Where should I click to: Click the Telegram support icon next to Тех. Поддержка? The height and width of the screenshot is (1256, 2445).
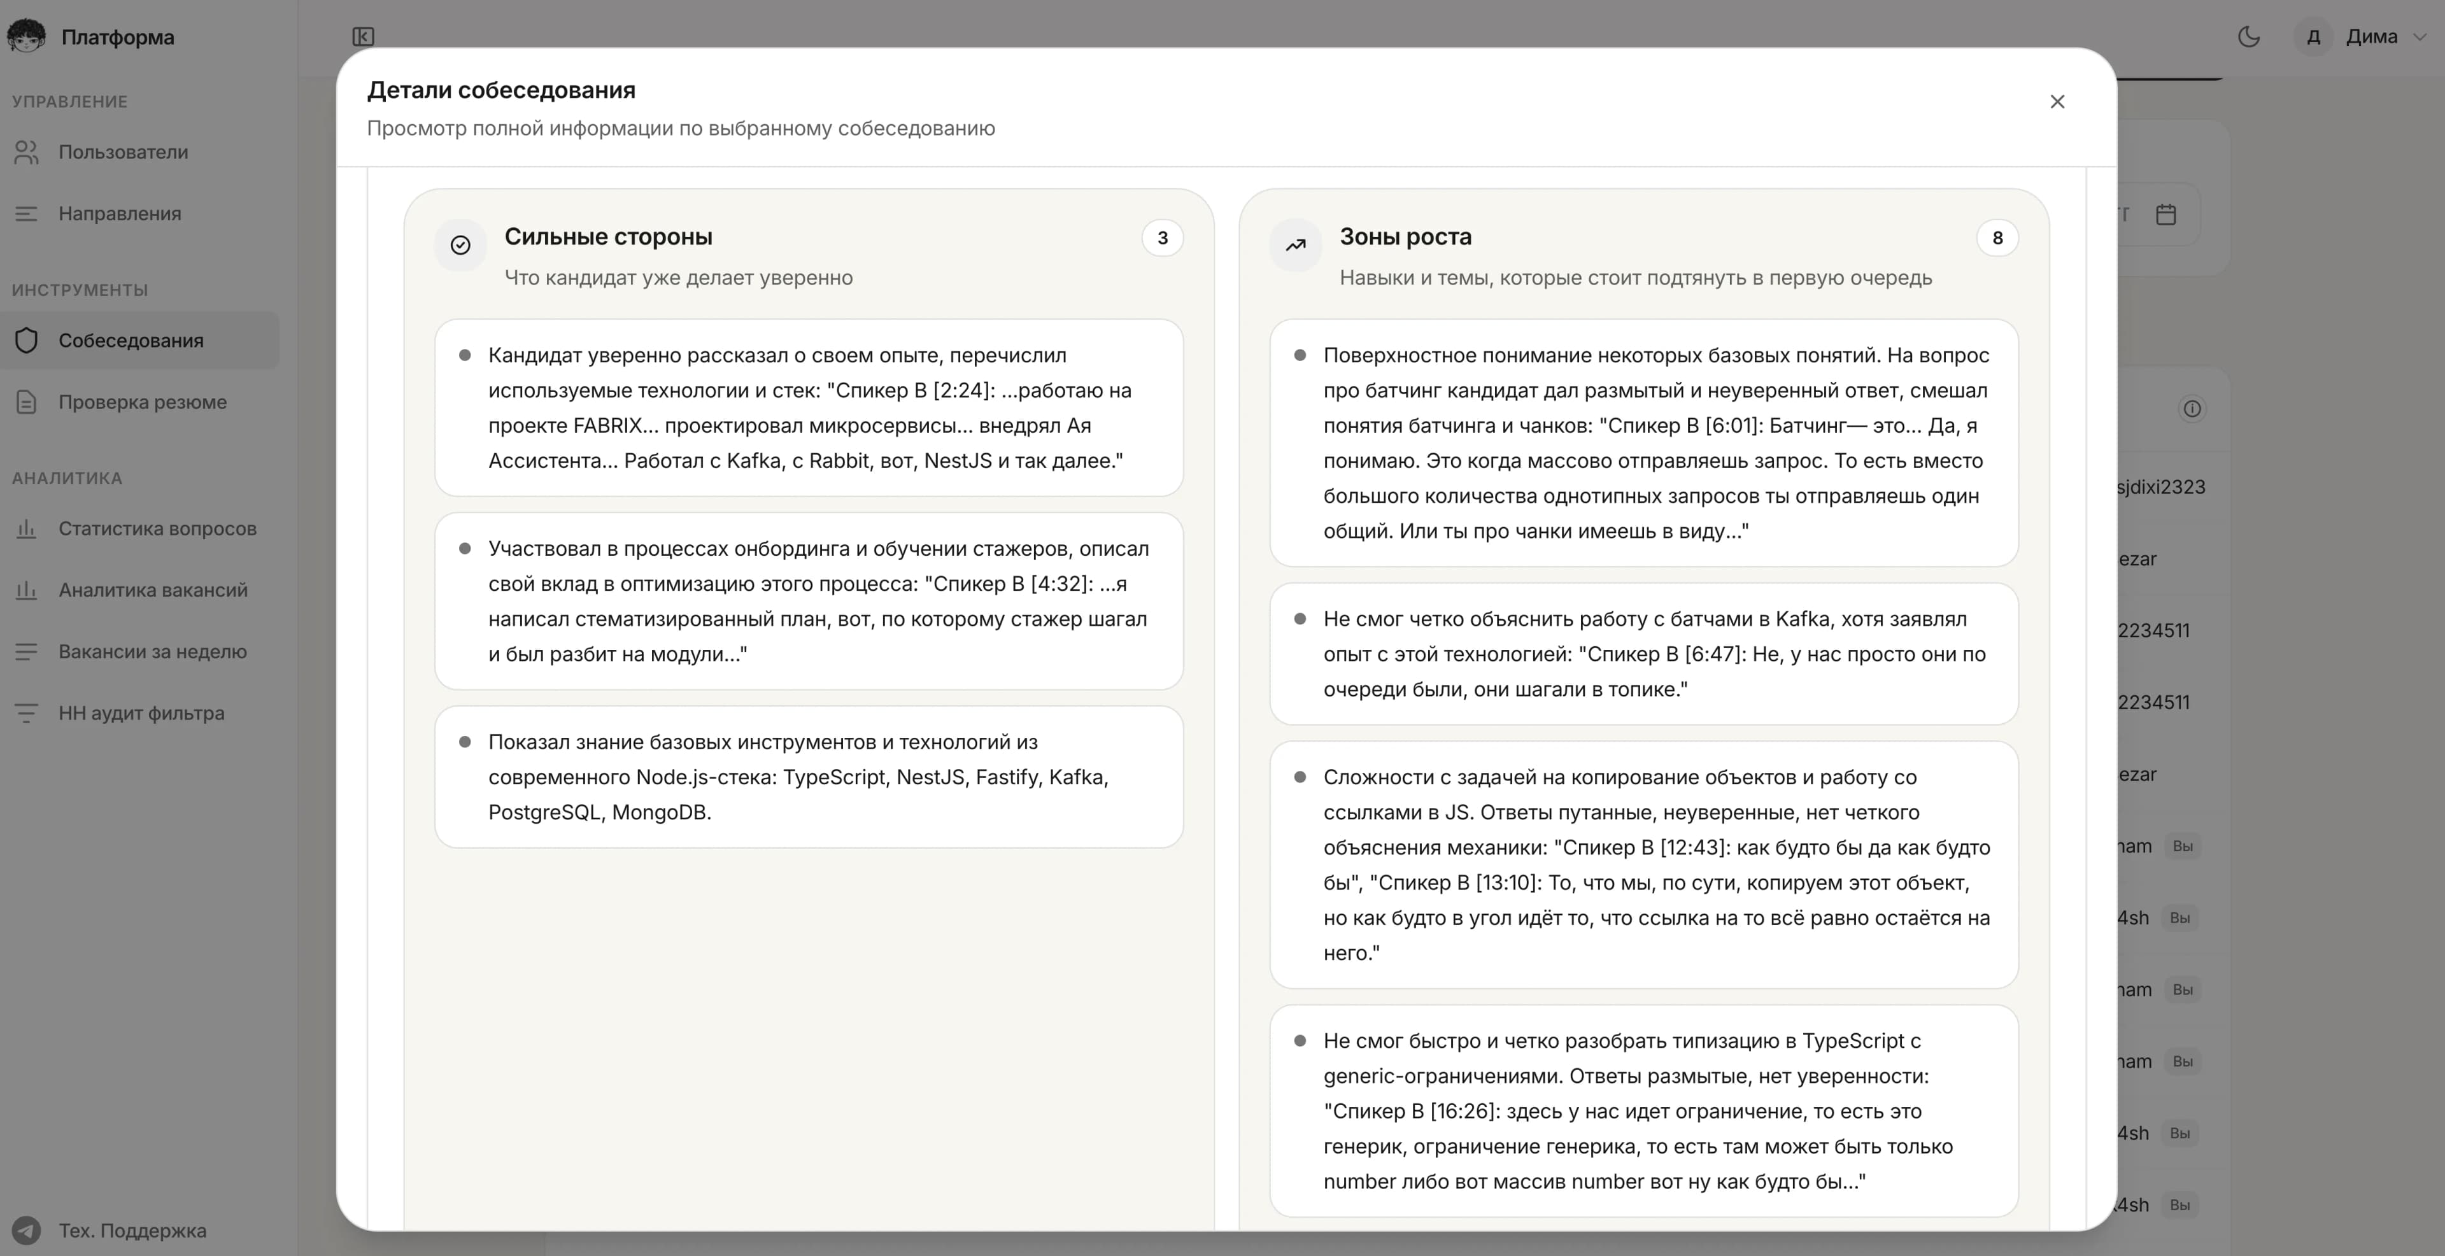tap(27, 1231)
